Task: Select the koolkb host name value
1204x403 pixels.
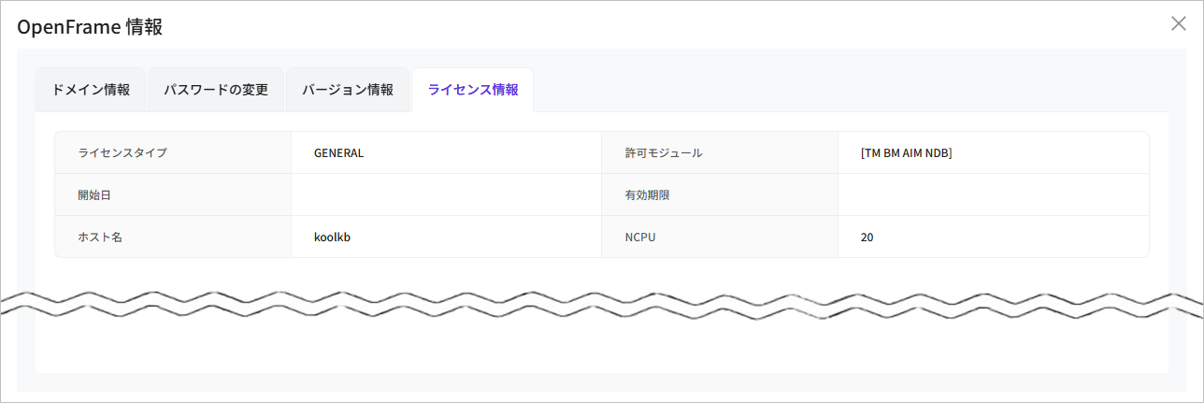Action: (332, 237)
